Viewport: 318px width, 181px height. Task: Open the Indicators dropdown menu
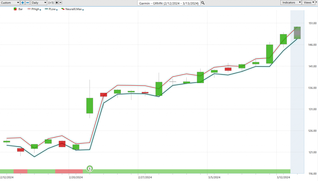point(291,2)
